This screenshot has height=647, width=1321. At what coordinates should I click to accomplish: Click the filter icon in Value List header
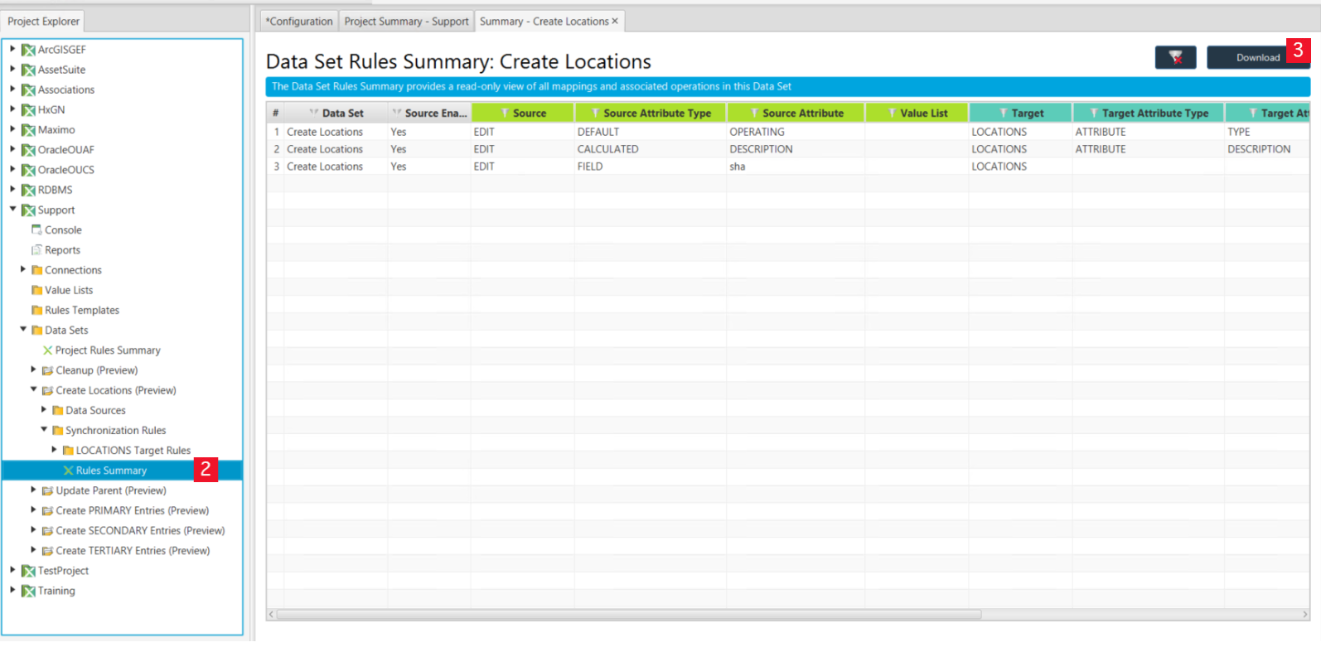click(x=893, y=113)
